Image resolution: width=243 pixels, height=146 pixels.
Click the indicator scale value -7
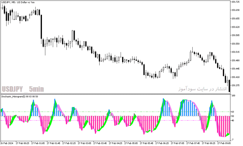tap(233, 140)
